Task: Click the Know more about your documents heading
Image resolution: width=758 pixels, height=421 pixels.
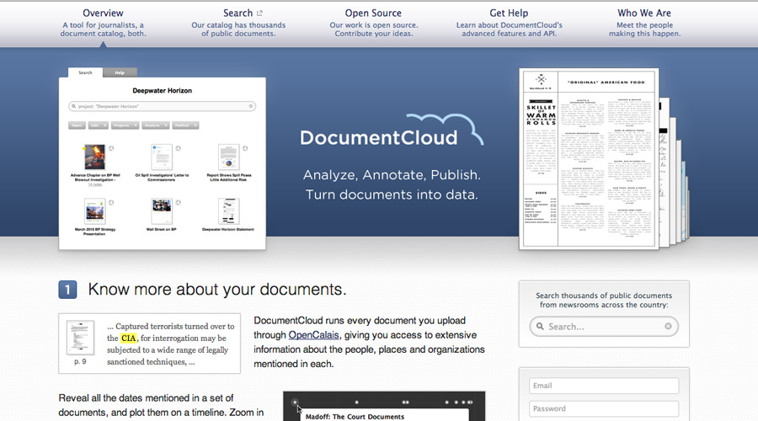Action: tap(217, 289)
